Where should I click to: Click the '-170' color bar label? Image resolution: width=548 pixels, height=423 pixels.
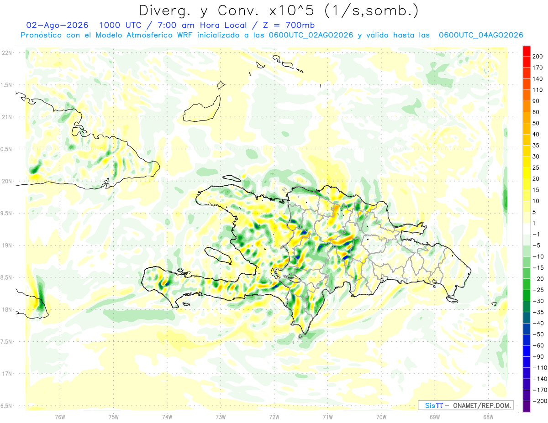pyautogui.click(x=541, y=390)
